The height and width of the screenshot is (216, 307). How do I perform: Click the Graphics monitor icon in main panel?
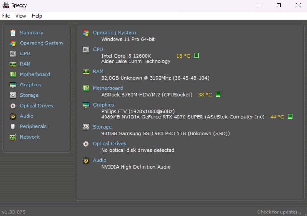(86, 105)
